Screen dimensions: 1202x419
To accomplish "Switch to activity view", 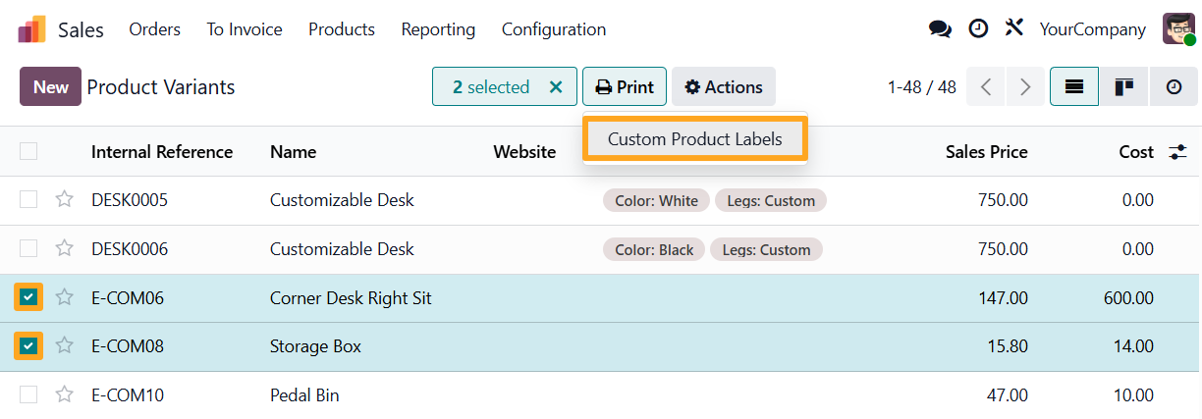I will [1174, 87].
